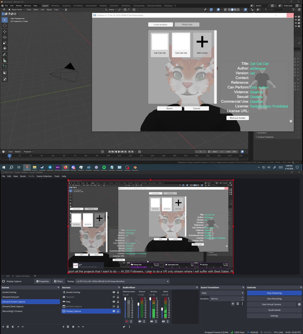Viewport: 303px width, 334px height.
Task: Open the Sculpting workspace tab in Blender
Action: click(66, 6)
